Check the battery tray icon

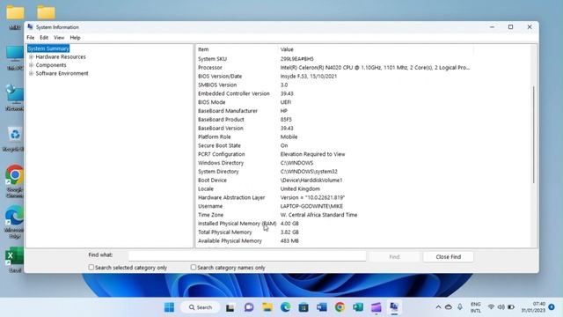(510, 307)
